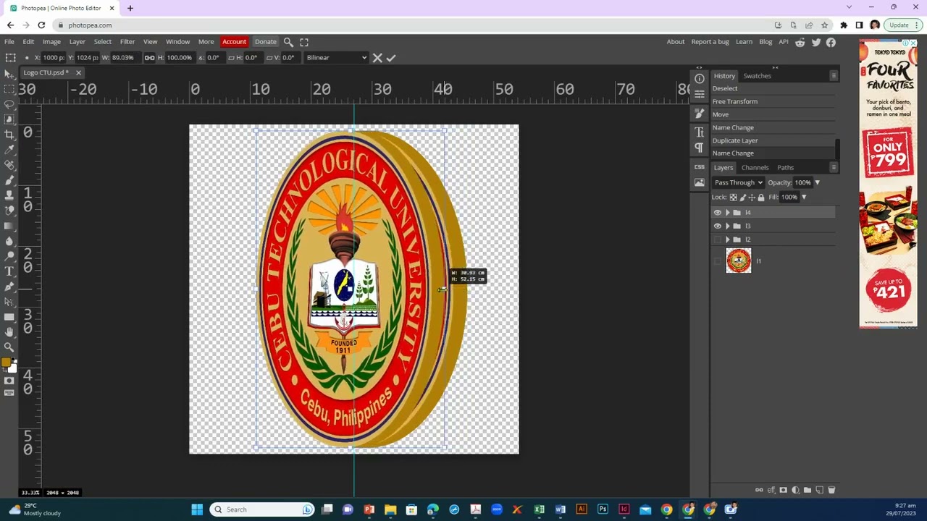This screenshot has height=521, width=927.
Task: Switch to the Paths tab
Action: [x=785, y=168]
